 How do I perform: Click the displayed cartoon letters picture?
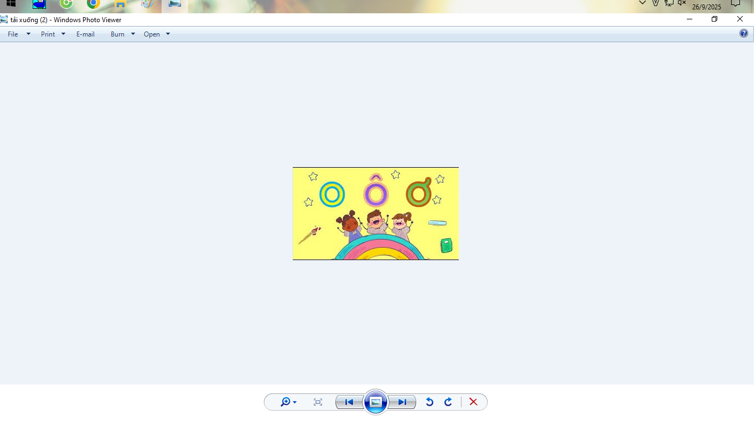(375, 214)
